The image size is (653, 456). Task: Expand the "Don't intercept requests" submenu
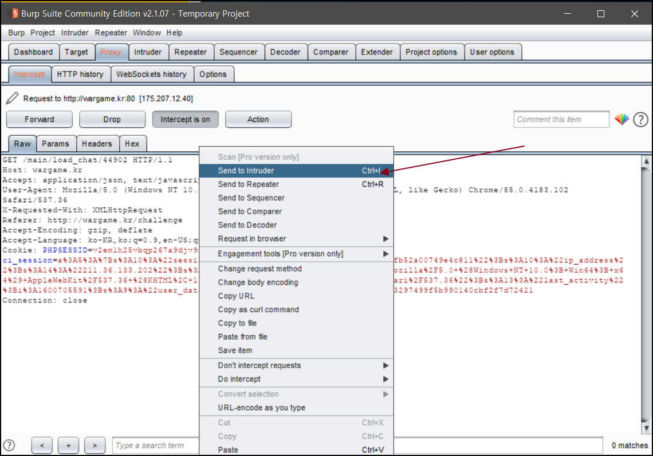point(296,365)
